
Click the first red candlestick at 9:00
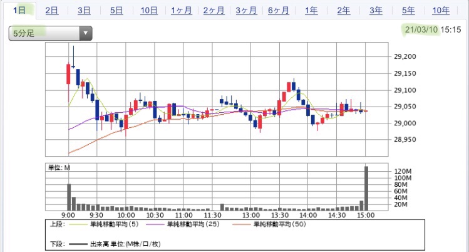tap(68, 74)
